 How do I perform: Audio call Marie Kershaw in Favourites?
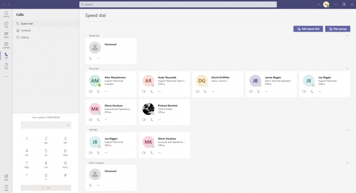click(98, 120)
